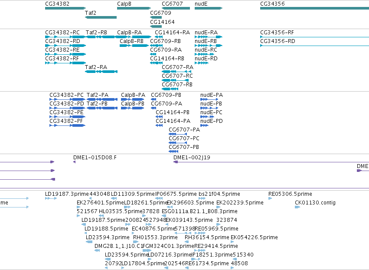Select transcript CG34356-RD
Viewport: 369px width, 270px height.
(x=278, y=41)
